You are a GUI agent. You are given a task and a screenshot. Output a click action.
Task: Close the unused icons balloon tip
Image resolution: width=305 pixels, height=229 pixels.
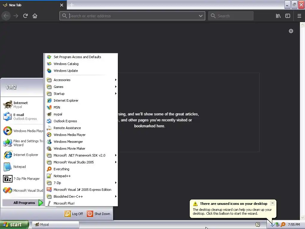point(273,203)
